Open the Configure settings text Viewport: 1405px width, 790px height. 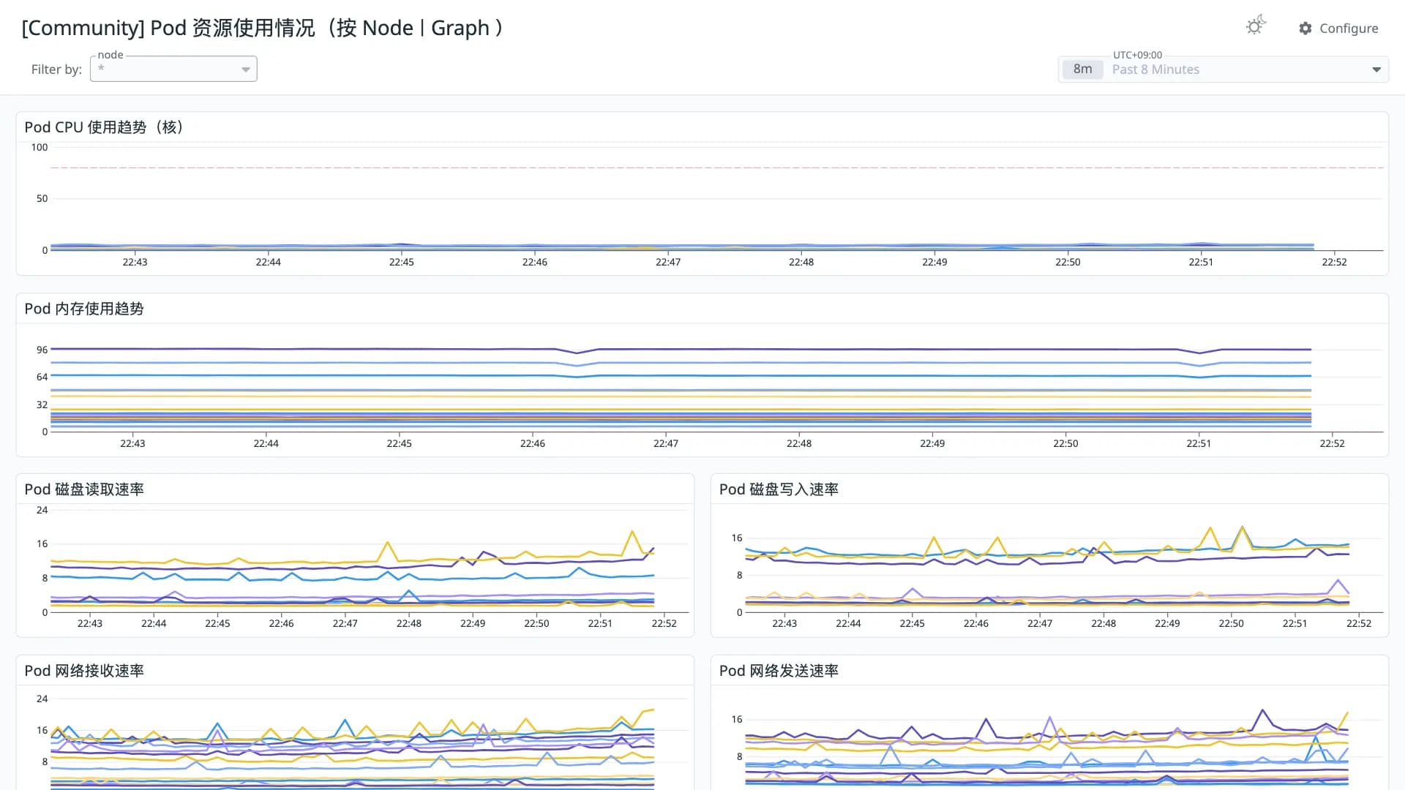1349,28
